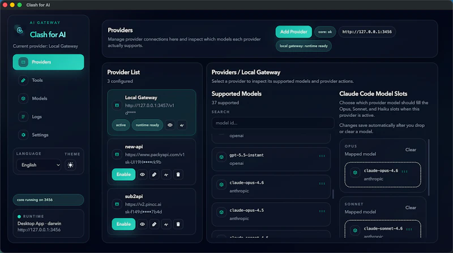Click Current provider: Local Gateway text
The height and width of the screenshot is (253, 453).
click(x=45, y=46)
